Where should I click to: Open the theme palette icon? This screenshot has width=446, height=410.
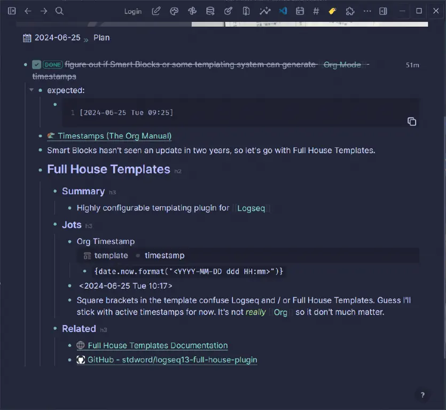174,11
